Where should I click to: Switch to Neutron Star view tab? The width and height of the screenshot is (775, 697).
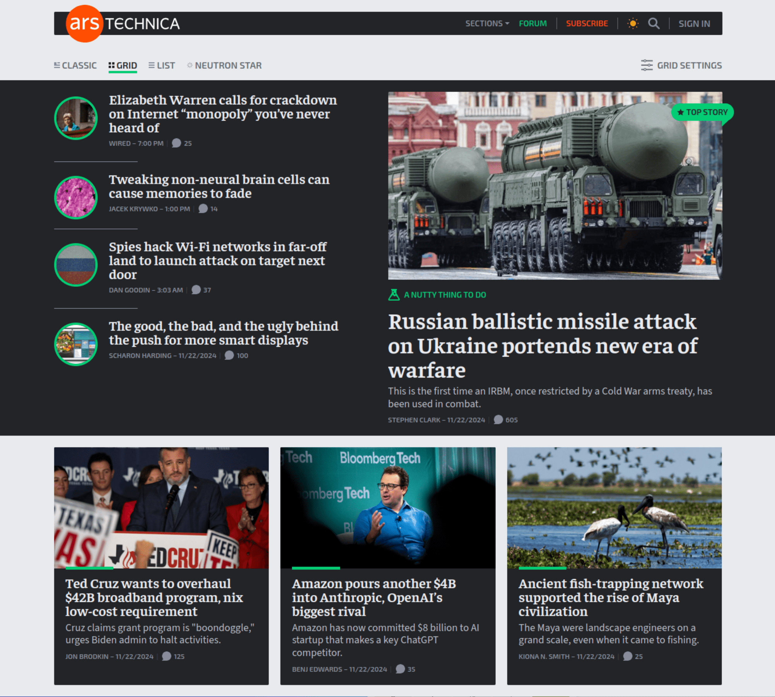[224, 65]
